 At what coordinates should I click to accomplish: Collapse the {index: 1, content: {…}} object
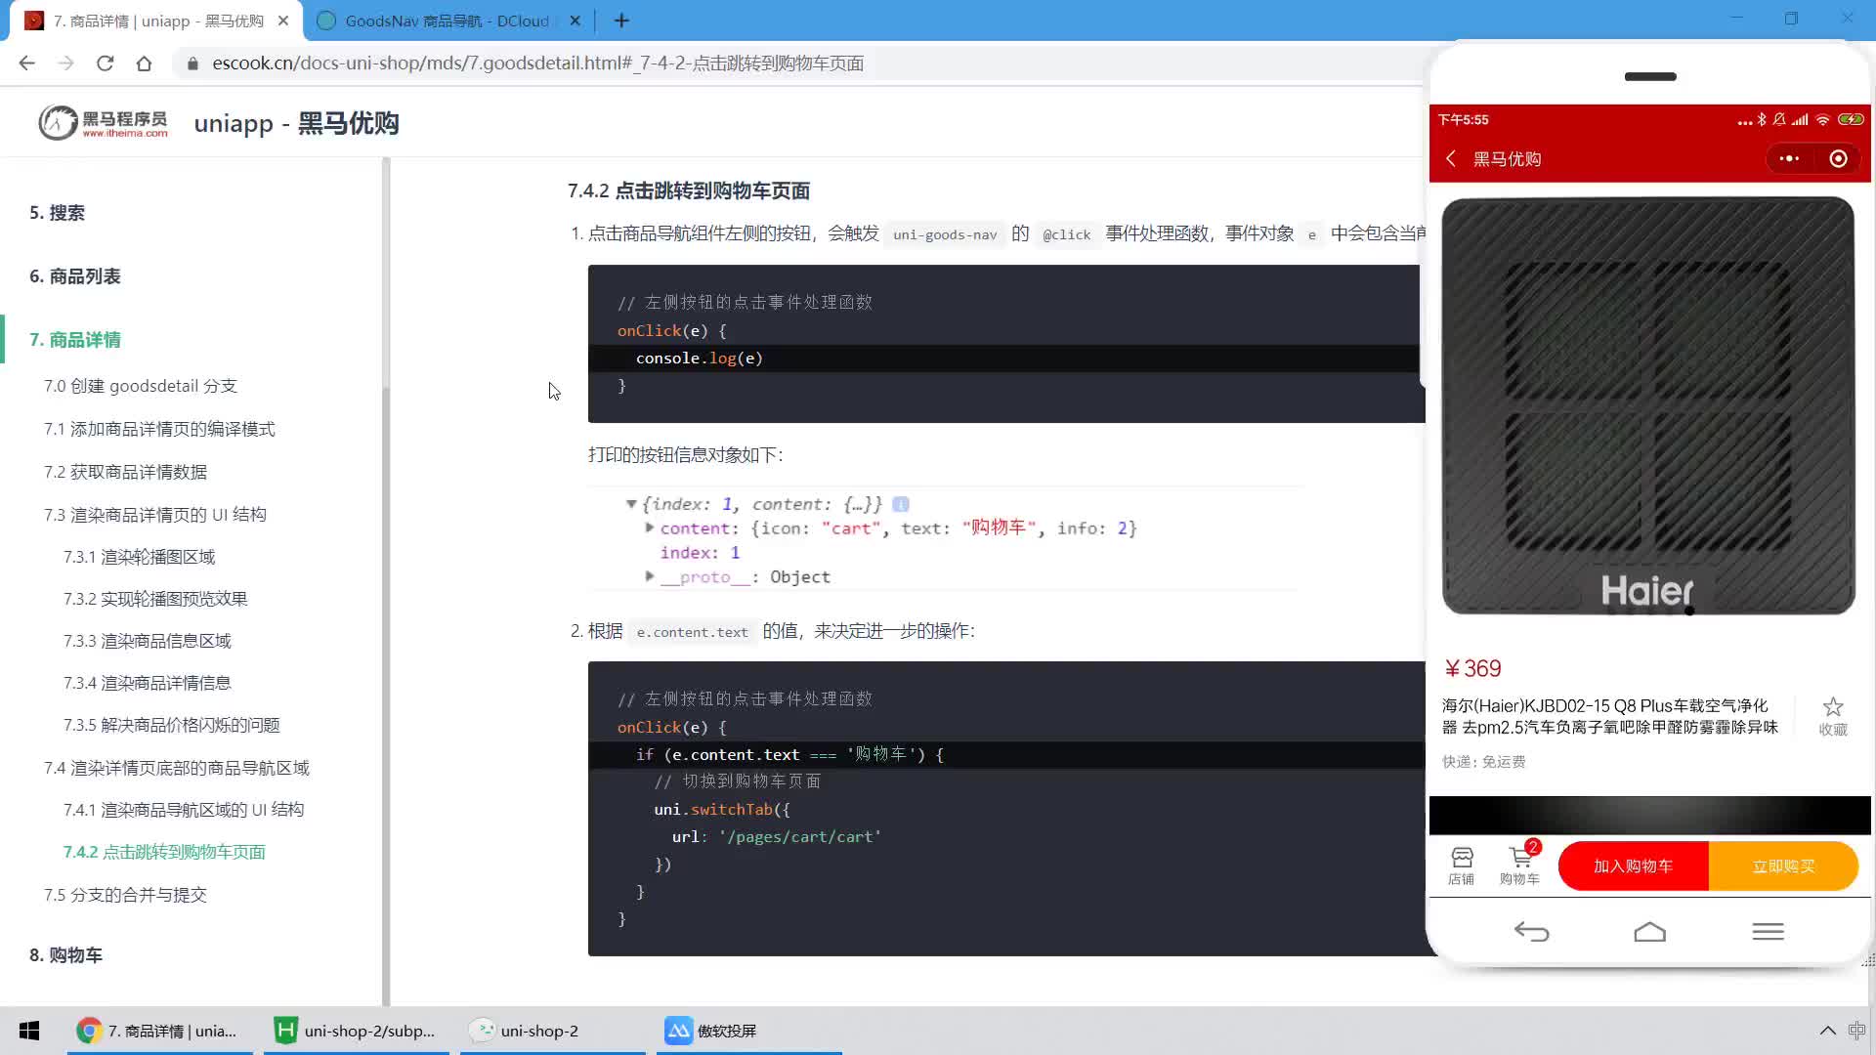[x=631, y=504]
